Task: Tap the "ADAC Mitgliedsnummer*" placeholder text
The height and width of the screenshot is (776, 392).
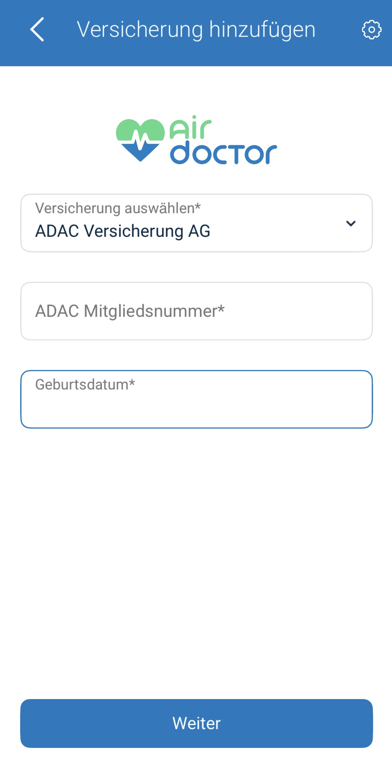Action: [130, 311]
